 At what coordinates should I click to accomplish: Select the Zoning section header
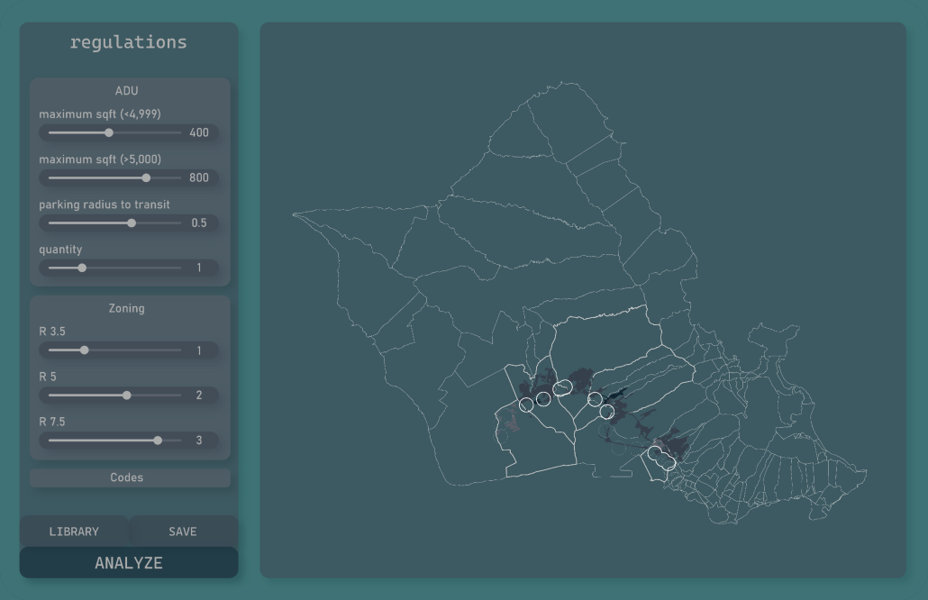127,307
